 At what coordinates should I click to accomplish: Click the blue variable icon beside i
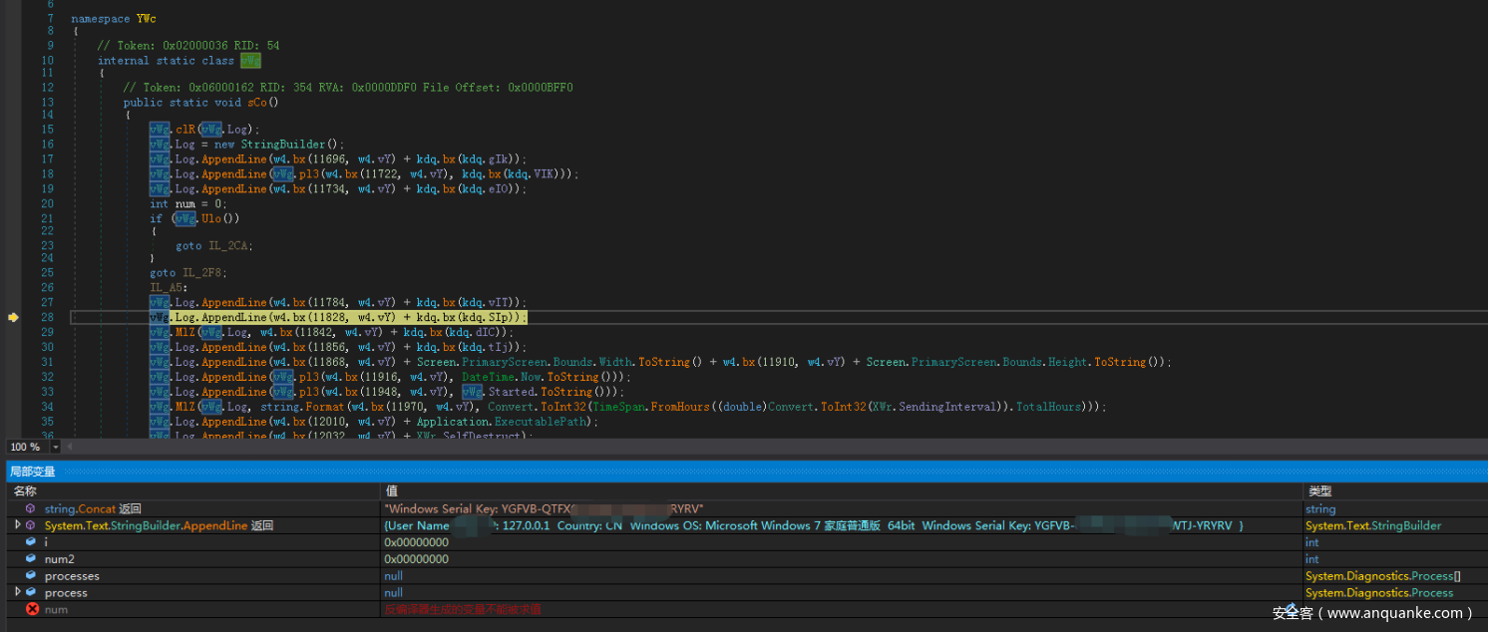coord(32,542)
